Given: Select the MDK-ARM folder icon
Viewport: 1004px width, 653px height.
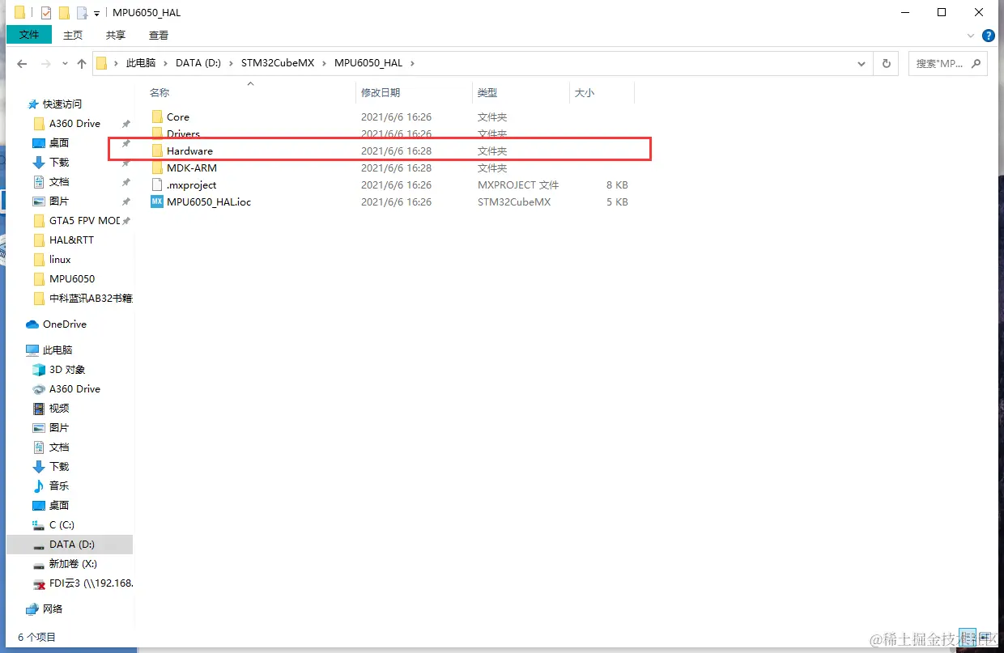Looking at the screenshot, I should [x=157, y=168].
